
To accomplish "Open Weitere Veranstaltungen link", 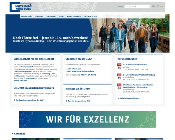I will (129, 98).
